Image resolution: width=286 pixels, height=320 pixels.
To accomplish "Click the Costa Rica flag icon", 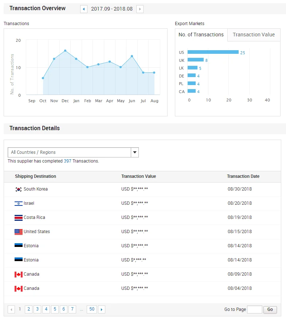I will point(19,218).
